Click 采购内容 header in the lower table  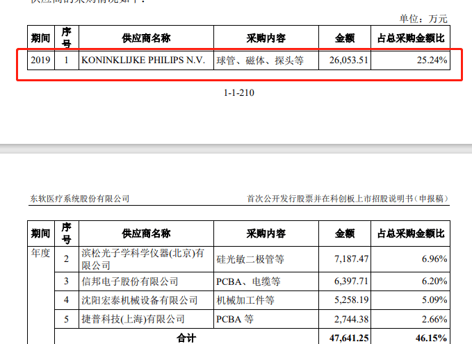click(x=266, y=234)
